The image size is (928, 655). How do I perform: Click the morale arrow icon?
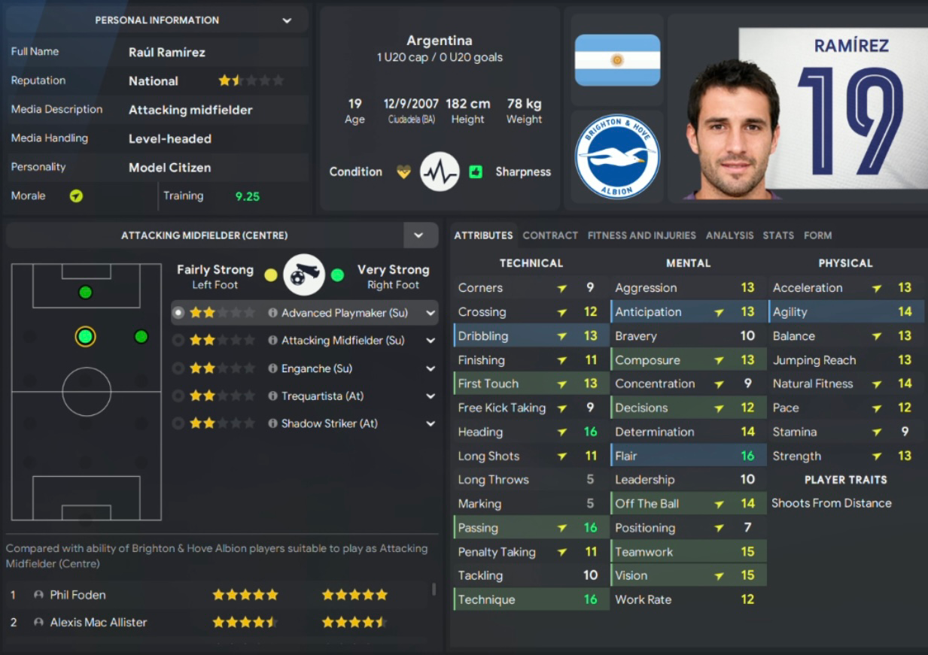76,196
